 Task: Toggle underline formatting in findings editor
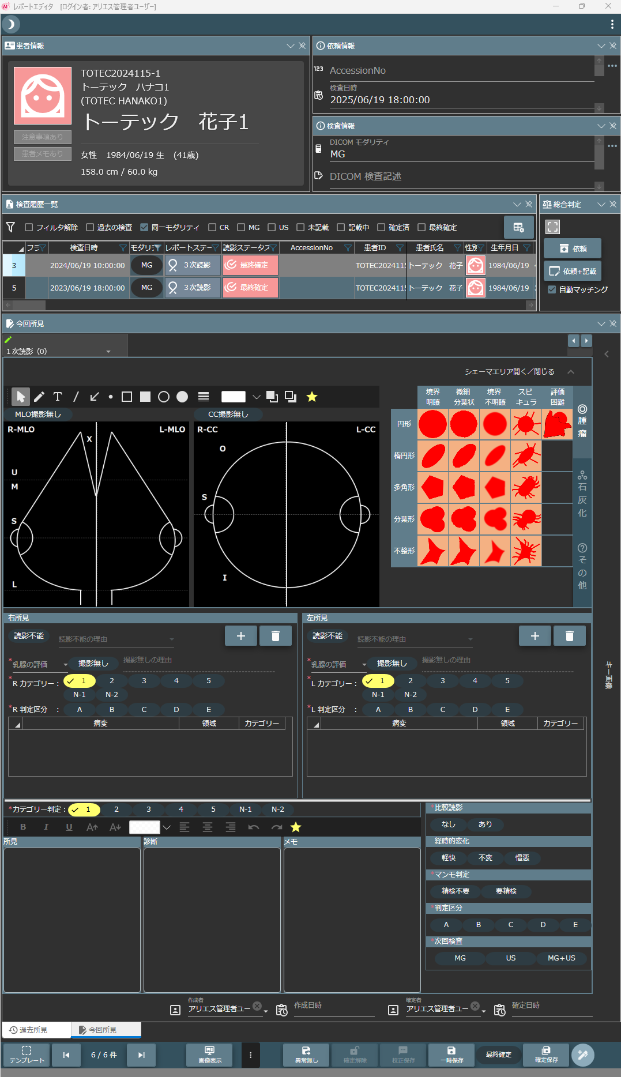[69, 827]
